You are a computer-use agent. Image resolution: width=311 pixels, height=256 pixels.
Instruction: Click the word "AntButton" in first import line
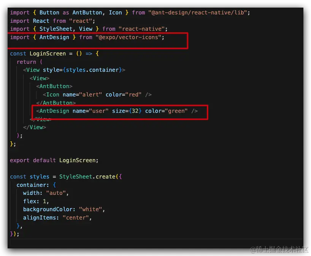[87, 13]
